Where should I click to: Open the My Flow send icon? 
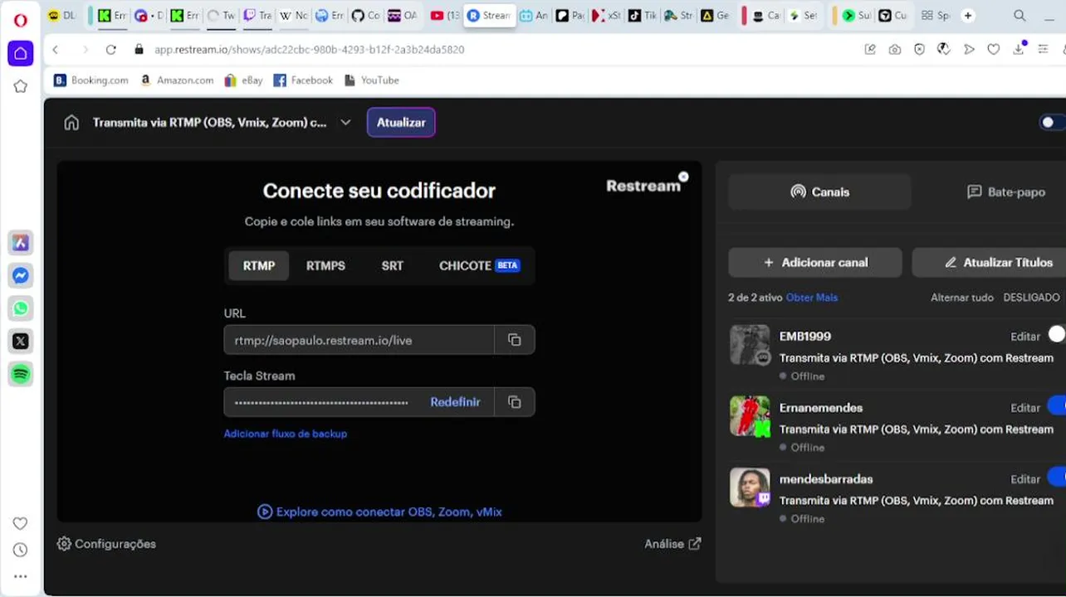tap(968, 50)
